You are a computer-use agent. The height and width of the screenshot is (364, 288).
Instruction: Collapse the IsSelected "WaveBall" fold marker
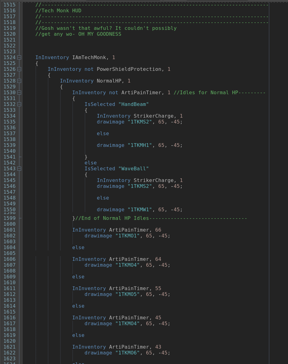click(19, 168)
